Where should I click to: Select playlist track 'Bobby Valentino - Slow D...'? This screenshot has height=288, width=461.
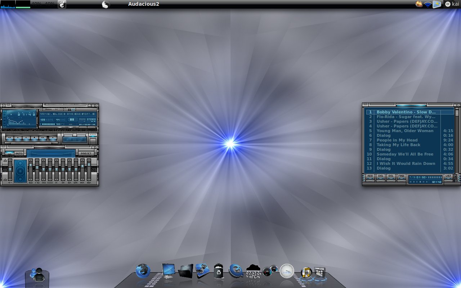point(410,112)
